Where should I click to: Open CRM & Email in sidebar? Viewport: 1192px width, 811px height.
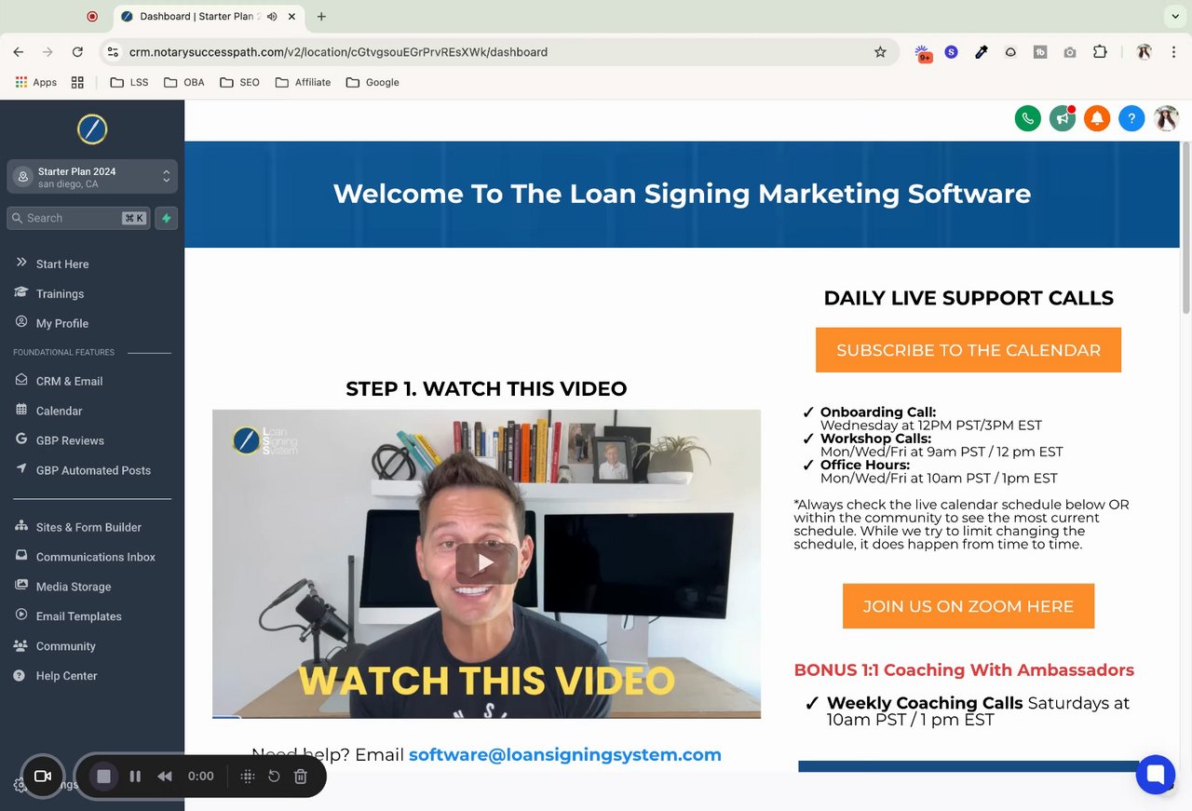pos(69,381)
